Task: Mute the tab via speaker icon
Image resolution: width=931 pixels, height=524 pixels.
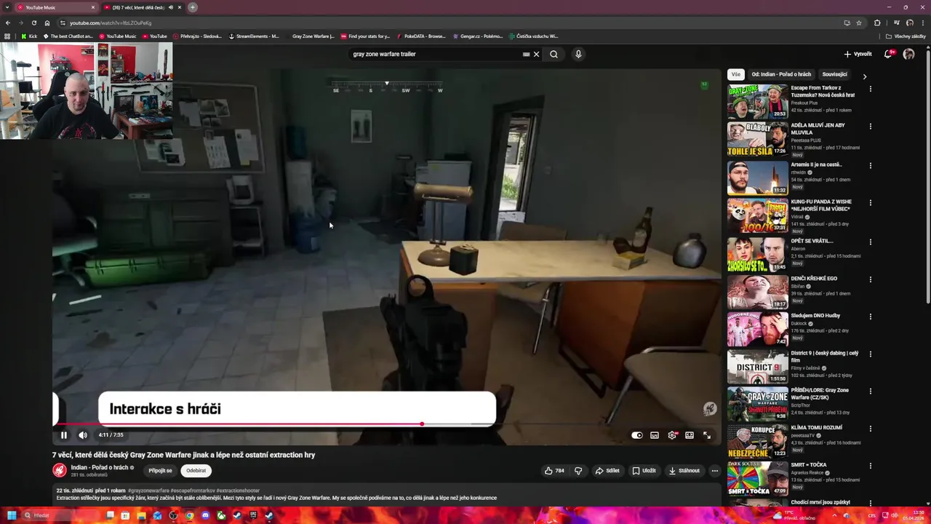Action: [x=171, y=7]
